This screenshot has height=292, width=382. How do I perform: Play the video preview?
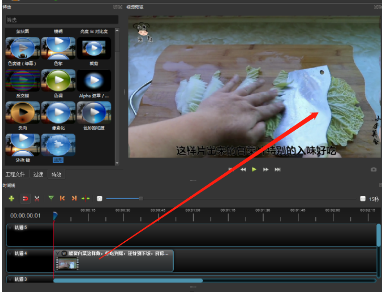(x=254, y=169)
